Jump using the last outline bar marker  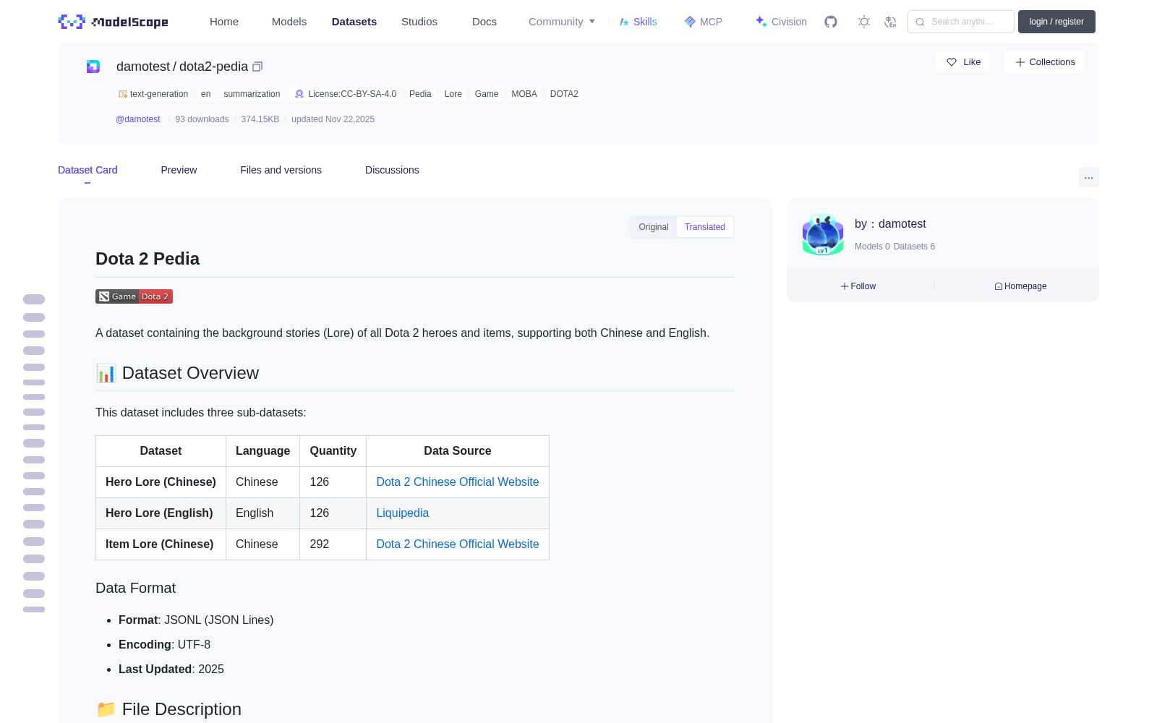(x=34, y=609)
